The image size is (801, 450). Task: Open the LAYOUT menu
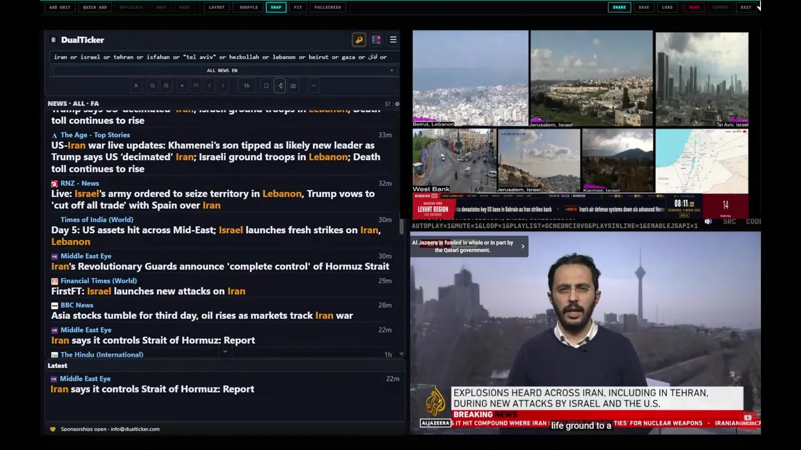tap(217, 7)
